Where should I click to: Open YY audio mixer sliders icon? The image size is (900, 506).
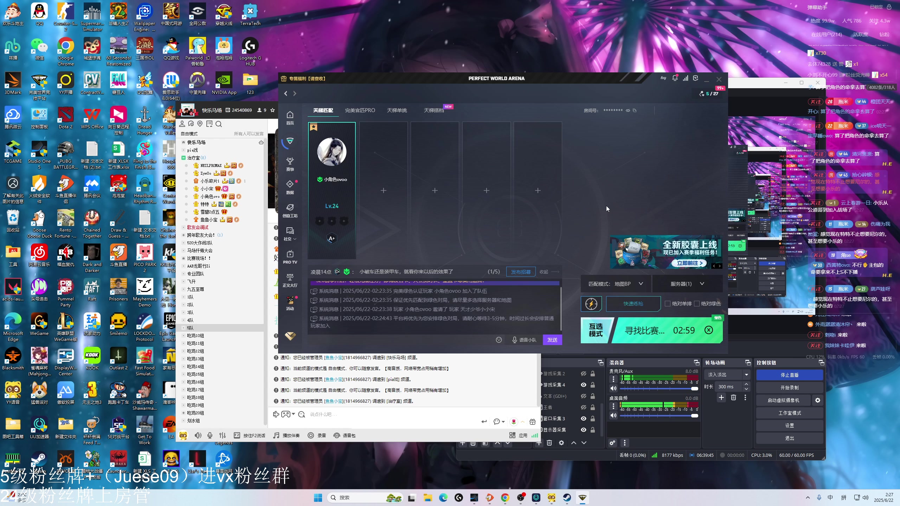click(x=223, y=435)
